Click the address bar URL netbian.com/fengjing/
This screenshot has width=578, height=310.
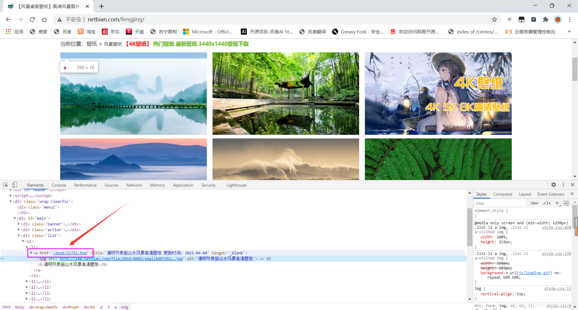[x=116, y=19]
